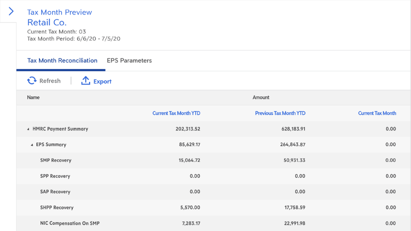Screen dimensions: 411x231
Task: Click the Current Tax Month column header
Action: coord(377,113)
